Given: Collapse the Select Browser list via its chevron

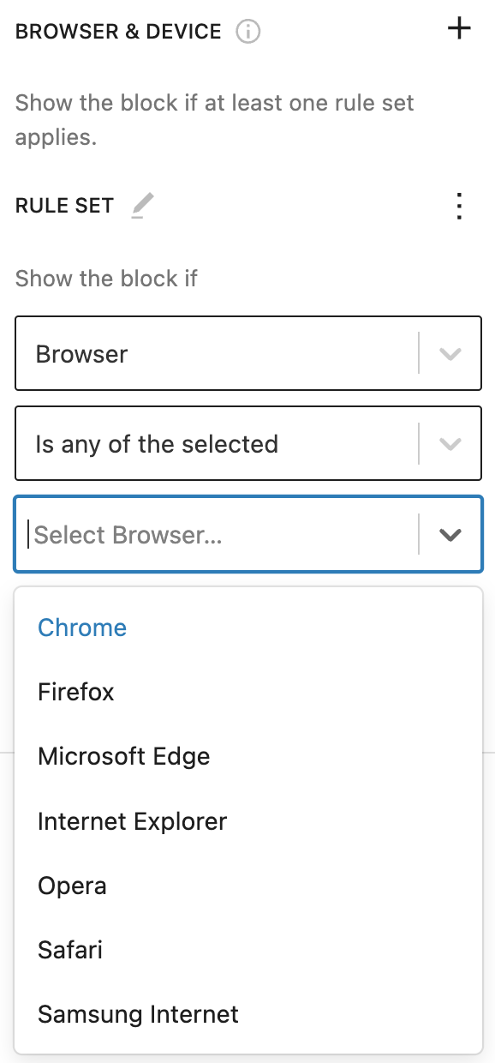Looking at the screenshot, I should 450,535.
